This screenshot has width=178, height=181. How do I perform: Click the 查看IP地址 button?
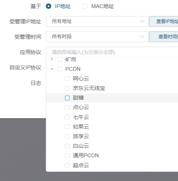(163, 21)
